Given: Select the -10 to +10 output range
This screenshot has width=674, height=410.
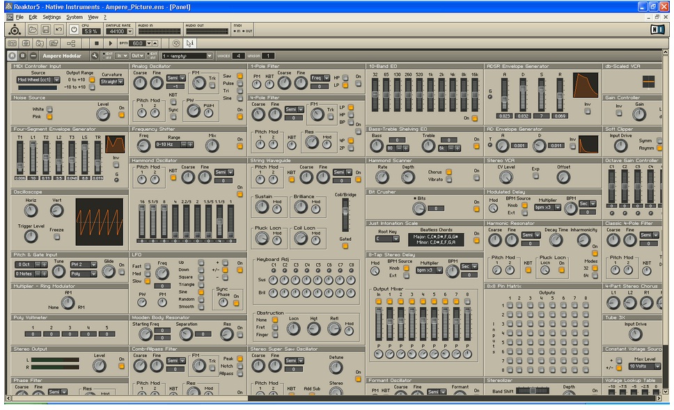Looking at the screenshot, I should coord(91,87).
